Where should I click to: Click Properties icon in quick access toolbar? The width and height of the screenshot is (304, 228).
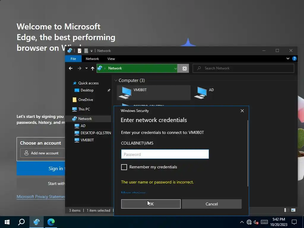tap(80, 51)
